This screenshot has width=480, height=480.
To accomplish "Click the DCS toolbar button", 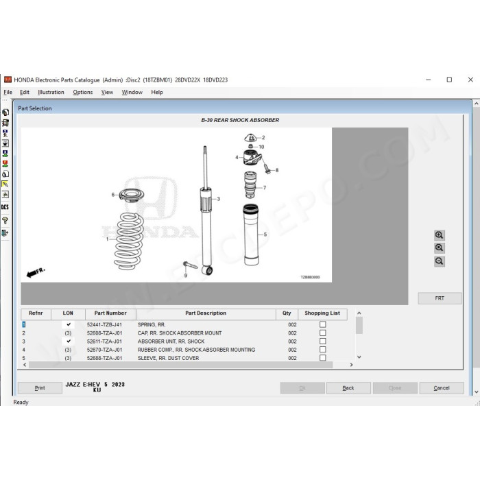I will (x=5, y=207).
